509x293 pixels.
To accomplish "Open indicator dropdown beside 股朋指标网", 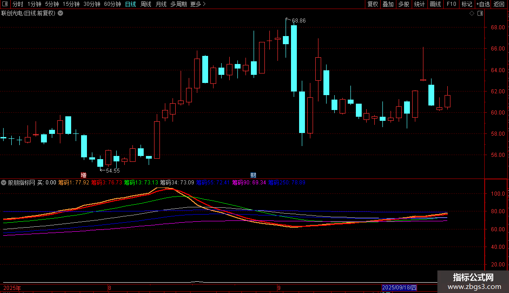I will [x=4, y=183].
